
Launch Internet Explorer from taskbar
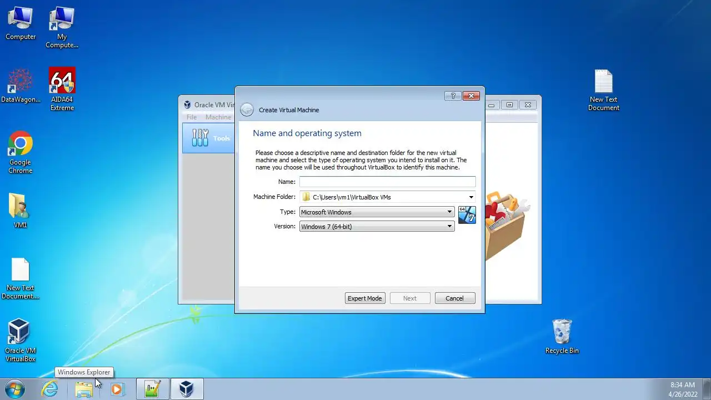tap(50, 389)
